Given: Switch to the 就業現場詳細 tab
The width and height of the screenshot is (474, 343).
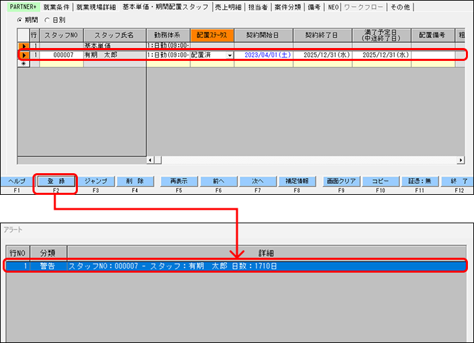Looking at the screenshot, I should 96,7.
